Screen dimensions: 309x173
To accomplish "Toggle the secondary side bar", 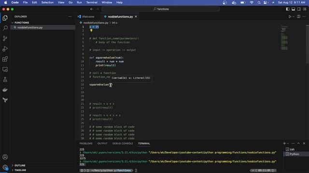I will pyautogui.click(x=299, y=9).
